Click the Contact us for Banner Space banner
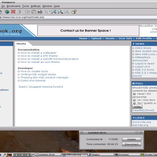The width and height of the screenshot is (157, 157). pos(88,31)
